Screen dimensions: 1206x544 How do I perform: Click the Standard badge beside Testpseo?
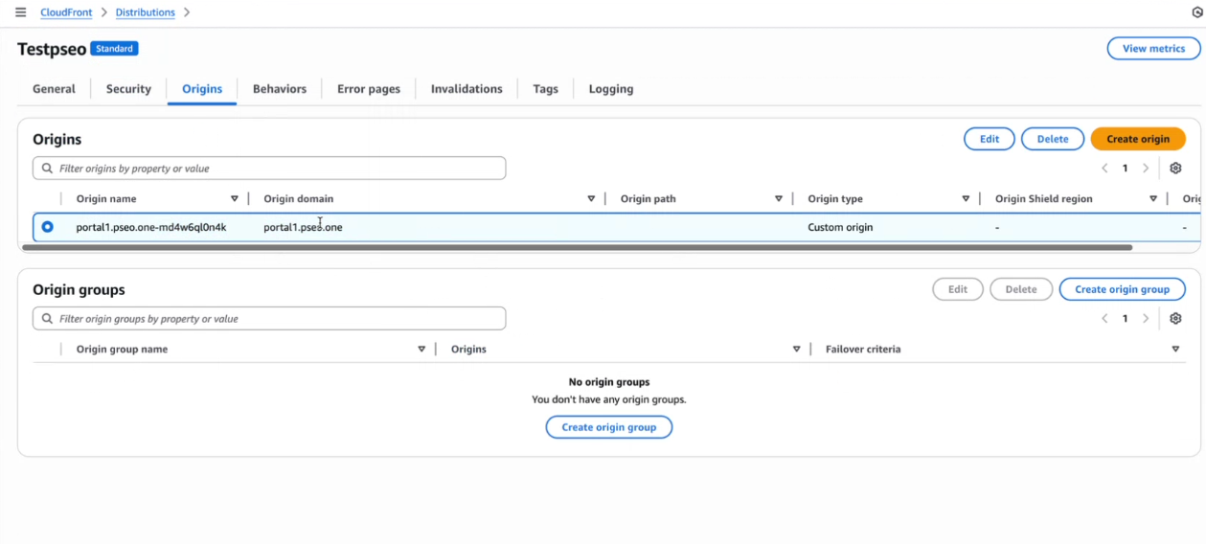[x=115, y=49]
